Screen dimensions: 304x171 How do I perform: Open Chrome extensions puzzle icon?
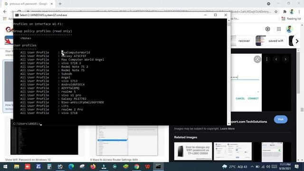(285, 12)
